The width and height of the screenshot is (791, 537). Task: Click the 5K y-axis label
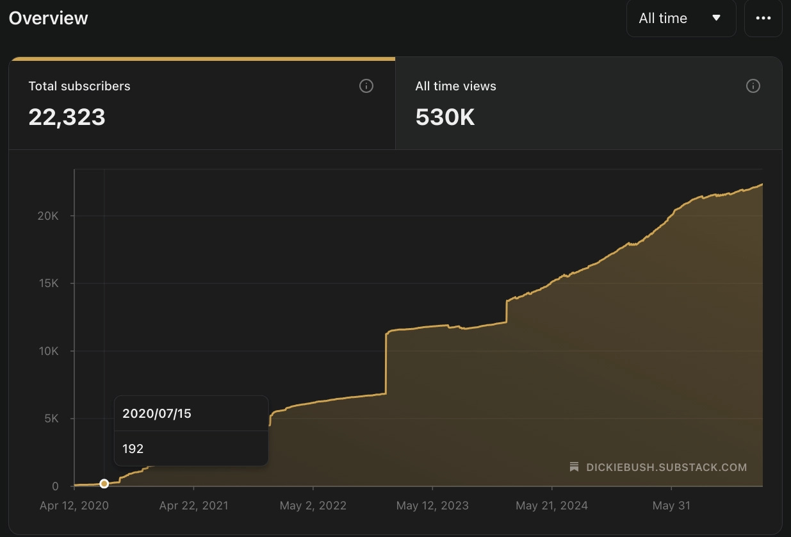pos(51,418)
